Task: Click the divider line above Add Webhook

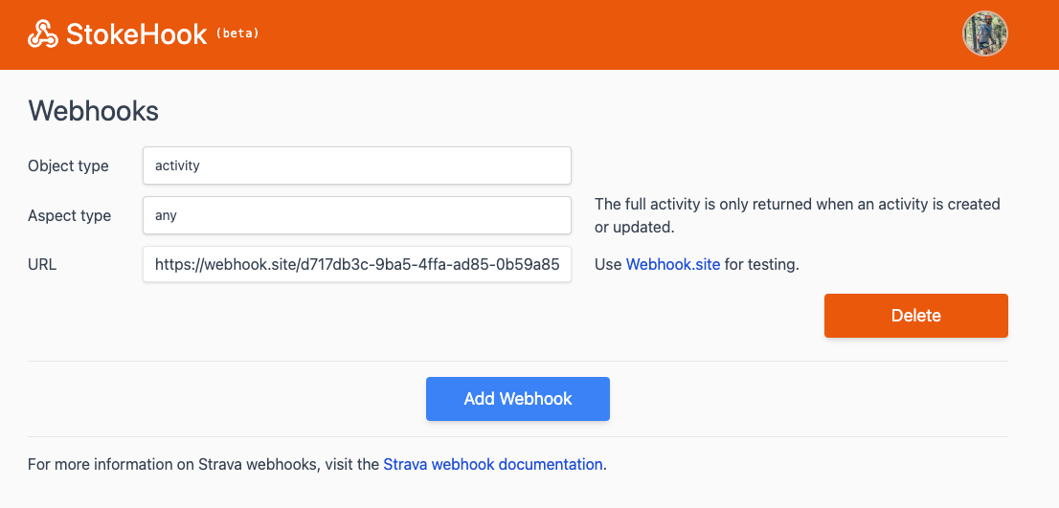Action: [x=517, y=362]
